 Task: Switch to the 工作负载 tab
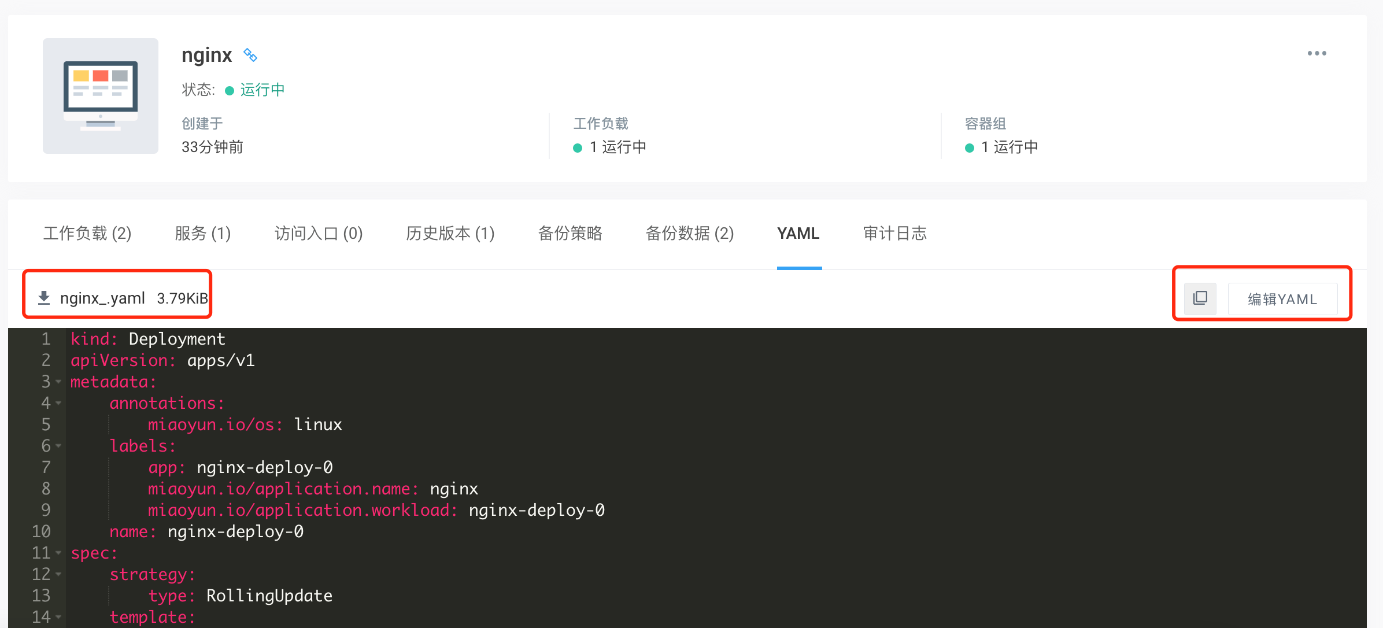click(x=87, y=234)
